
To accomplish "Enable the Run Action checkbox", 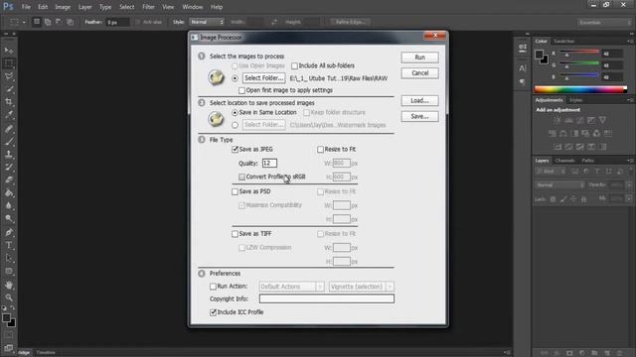I will point(213,287).
